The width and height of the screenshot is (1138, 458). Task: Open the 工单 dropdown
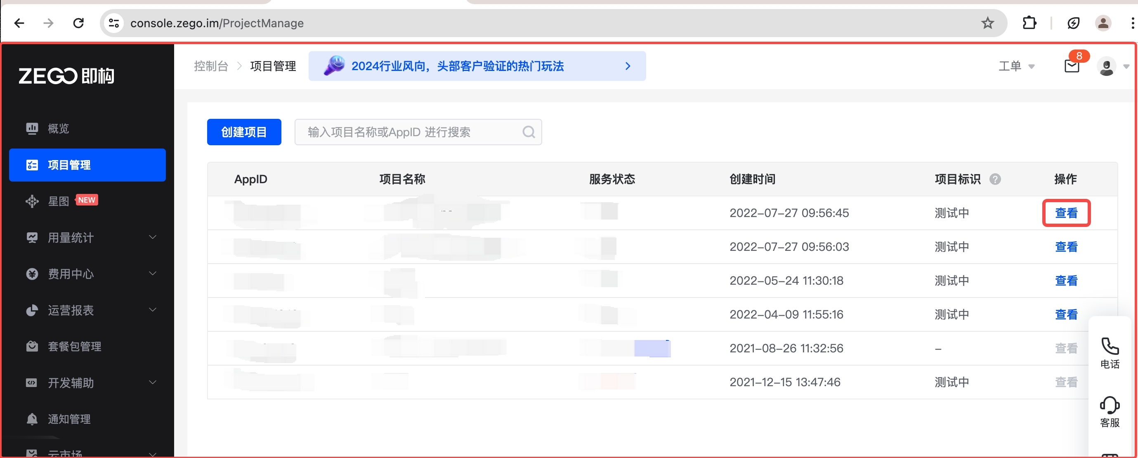(1016, 66)
